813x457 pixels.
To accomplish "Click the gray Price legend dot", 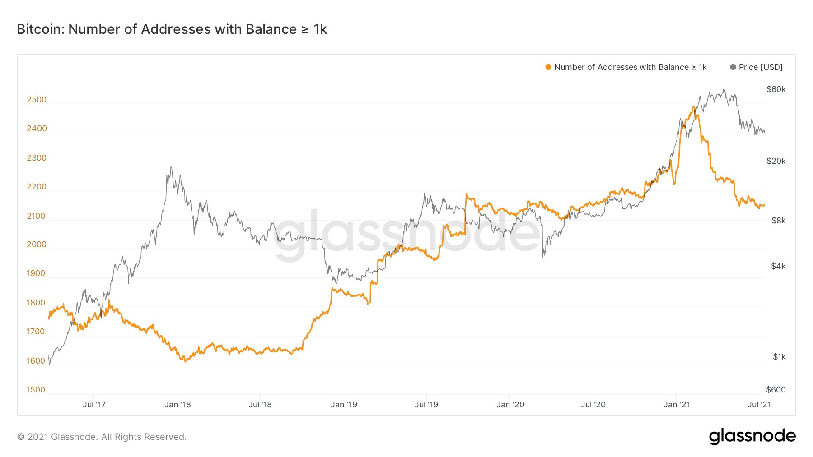I will pyautogui.click(x=733, y=67).
